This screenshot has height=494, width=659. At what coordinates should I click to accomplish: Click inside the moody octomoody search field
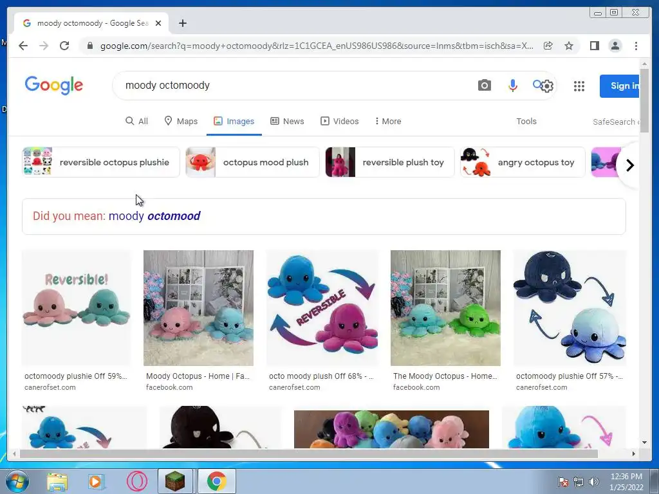(294, 86)
